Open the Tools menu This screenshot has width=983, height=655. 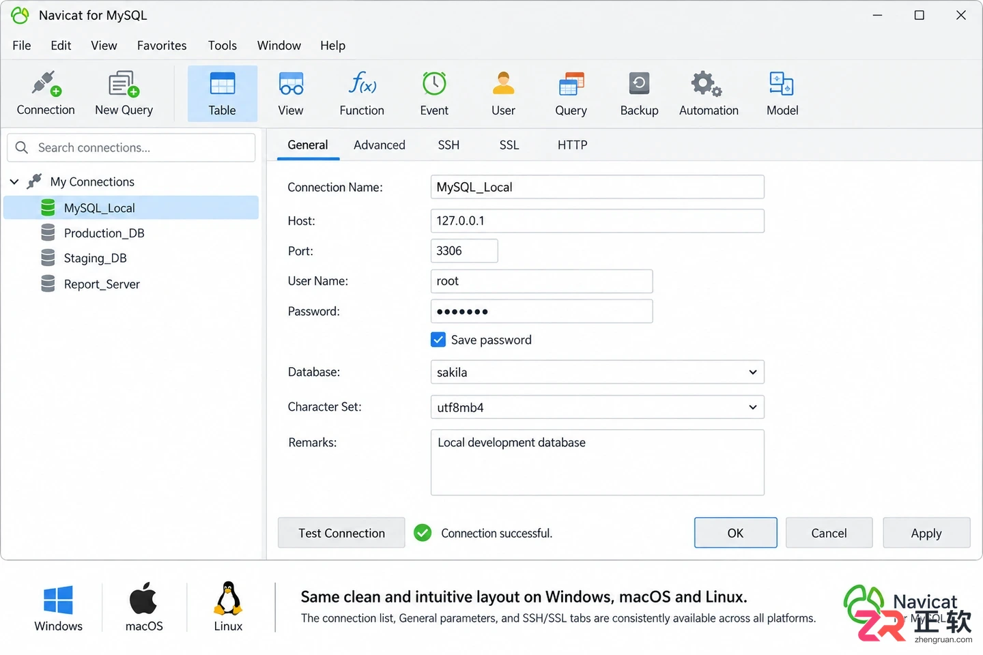223,46
